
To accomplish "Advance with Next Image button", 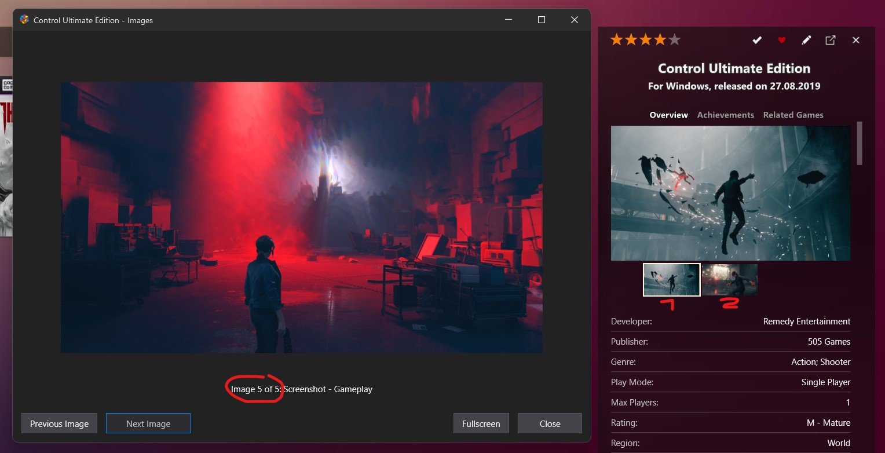I will (x=148, y=423).
